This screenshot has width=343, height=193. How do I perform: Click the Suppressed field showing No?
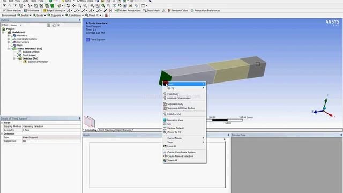coord(51,141)
